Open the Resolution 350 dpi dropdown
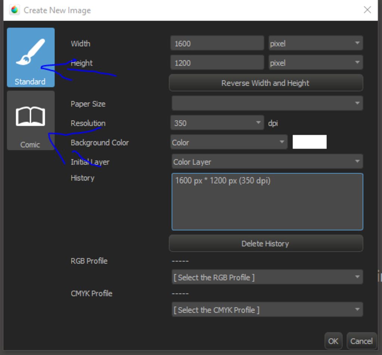The height and width of the screenshot is (355, 382). (x=217, y=123)
